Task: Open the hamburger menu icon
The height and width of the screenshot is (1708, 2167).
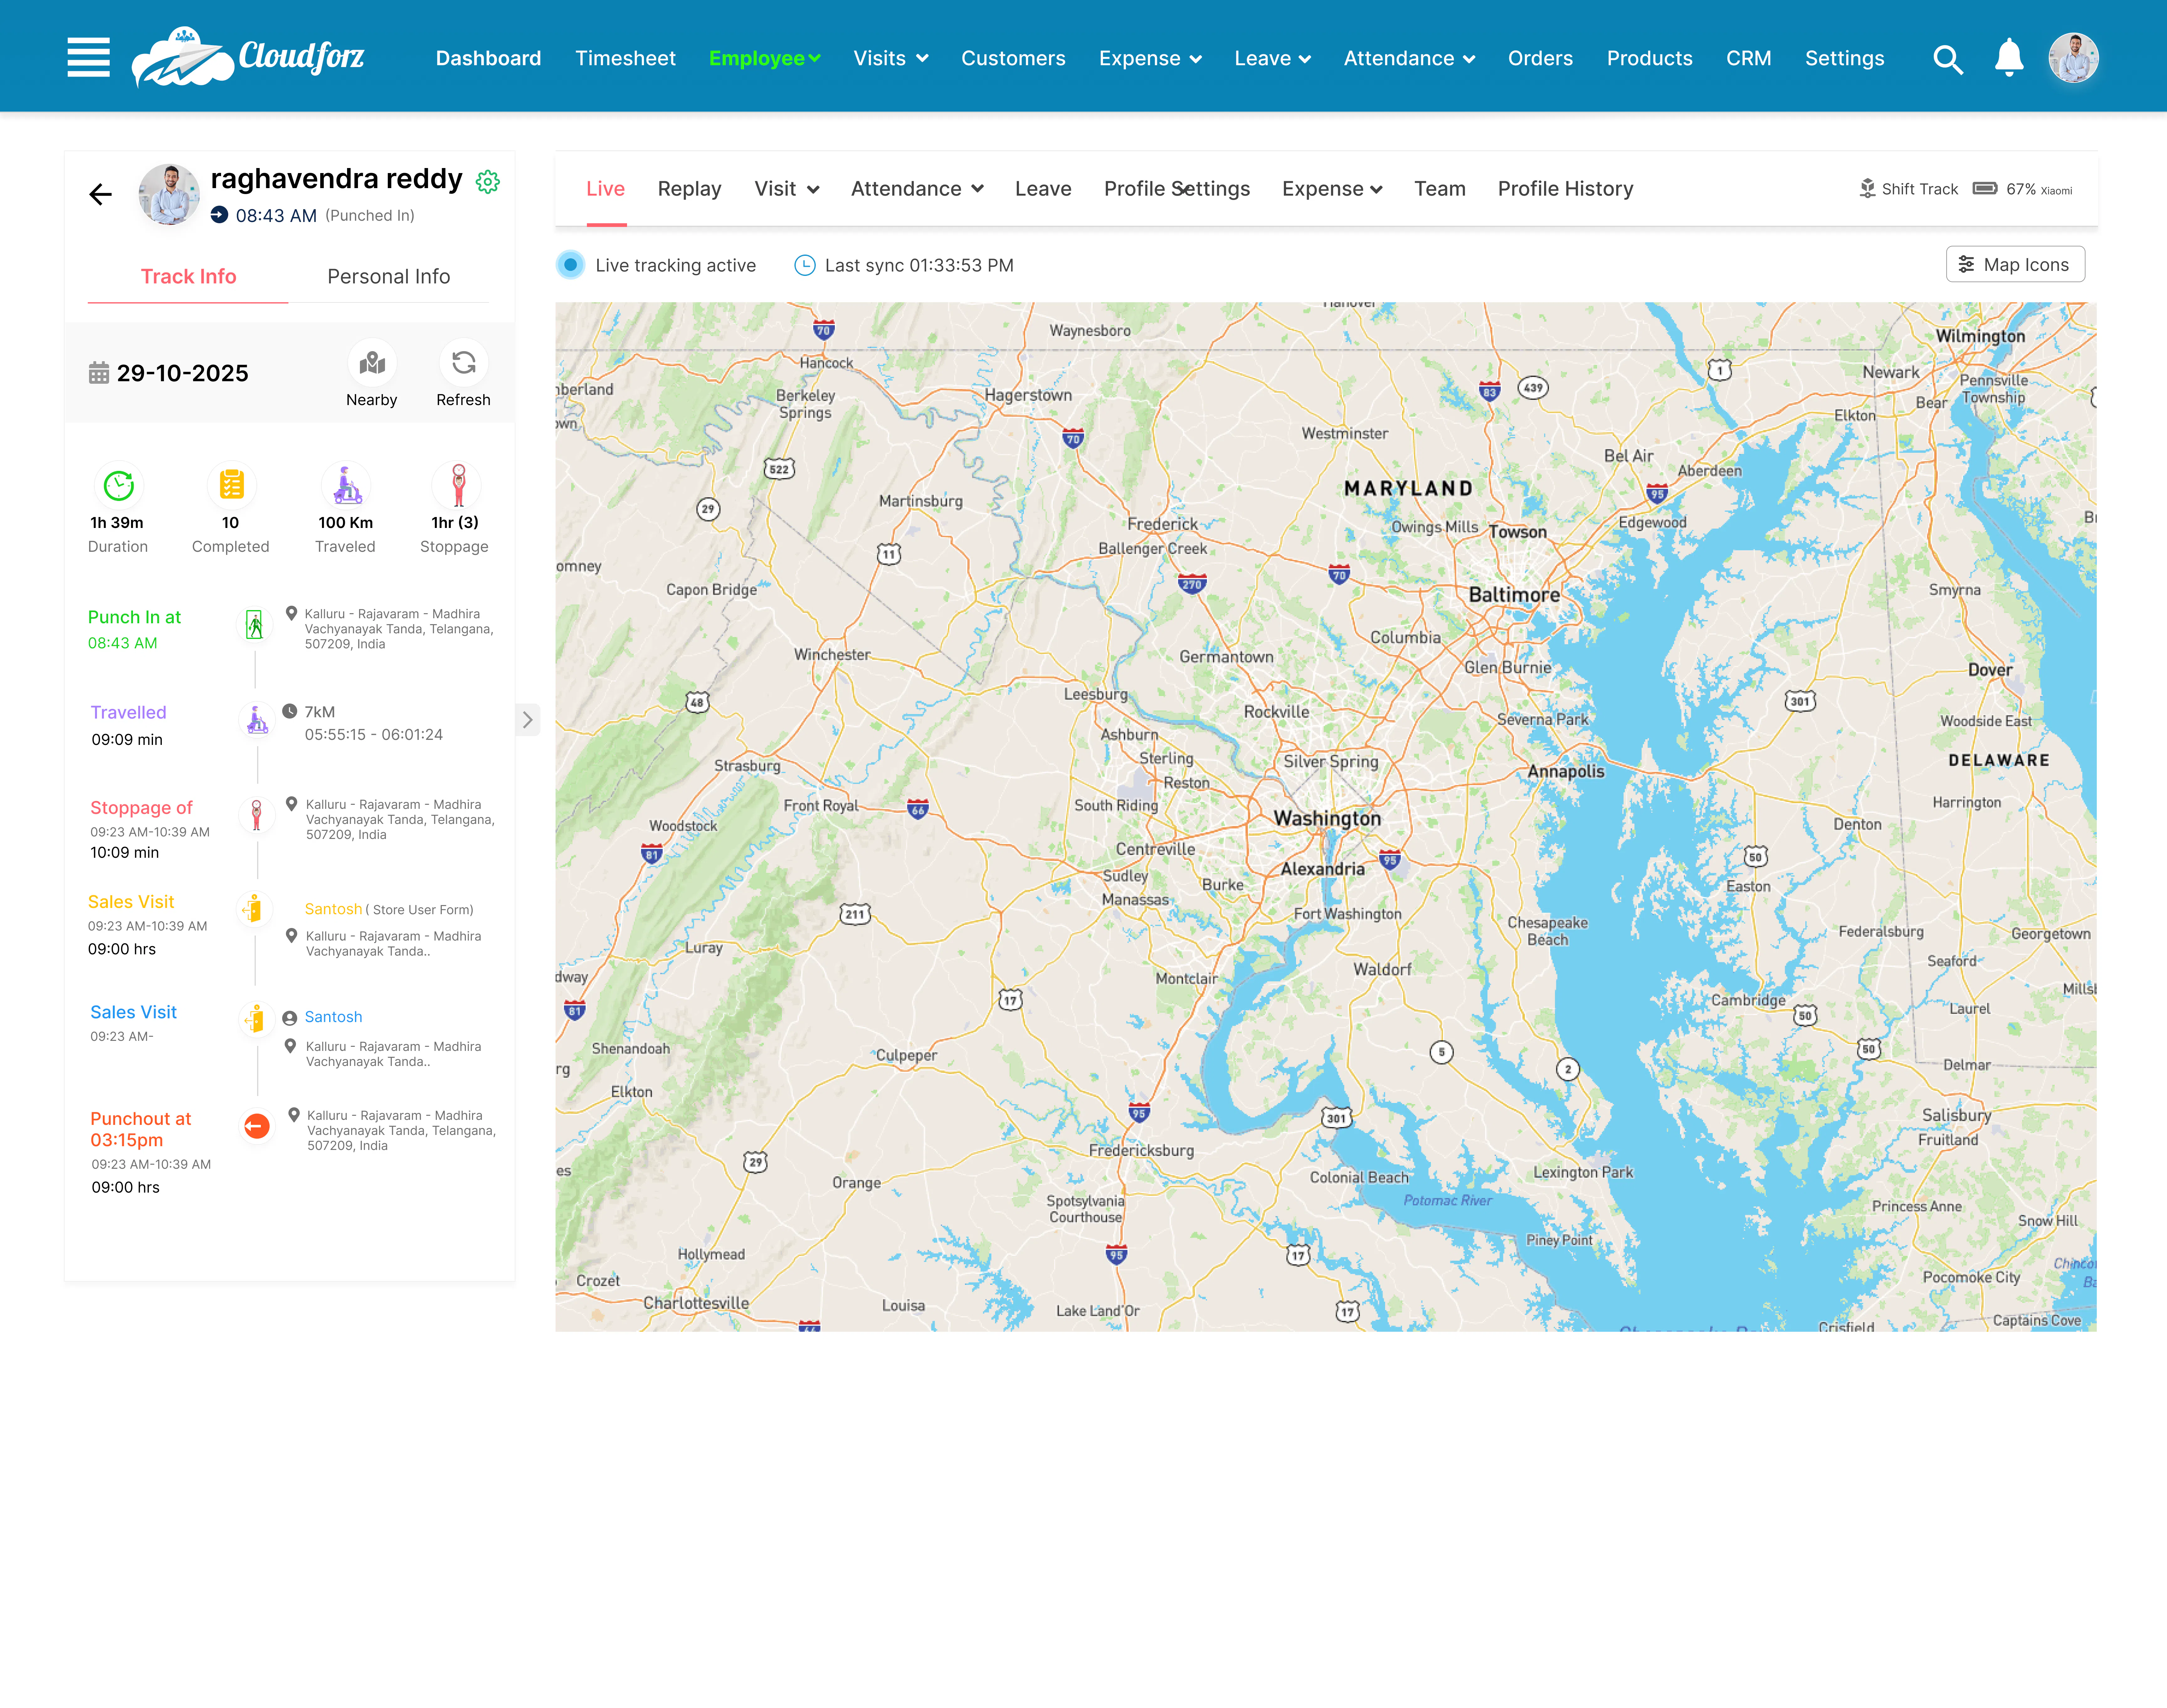Action: pos(88,57)
